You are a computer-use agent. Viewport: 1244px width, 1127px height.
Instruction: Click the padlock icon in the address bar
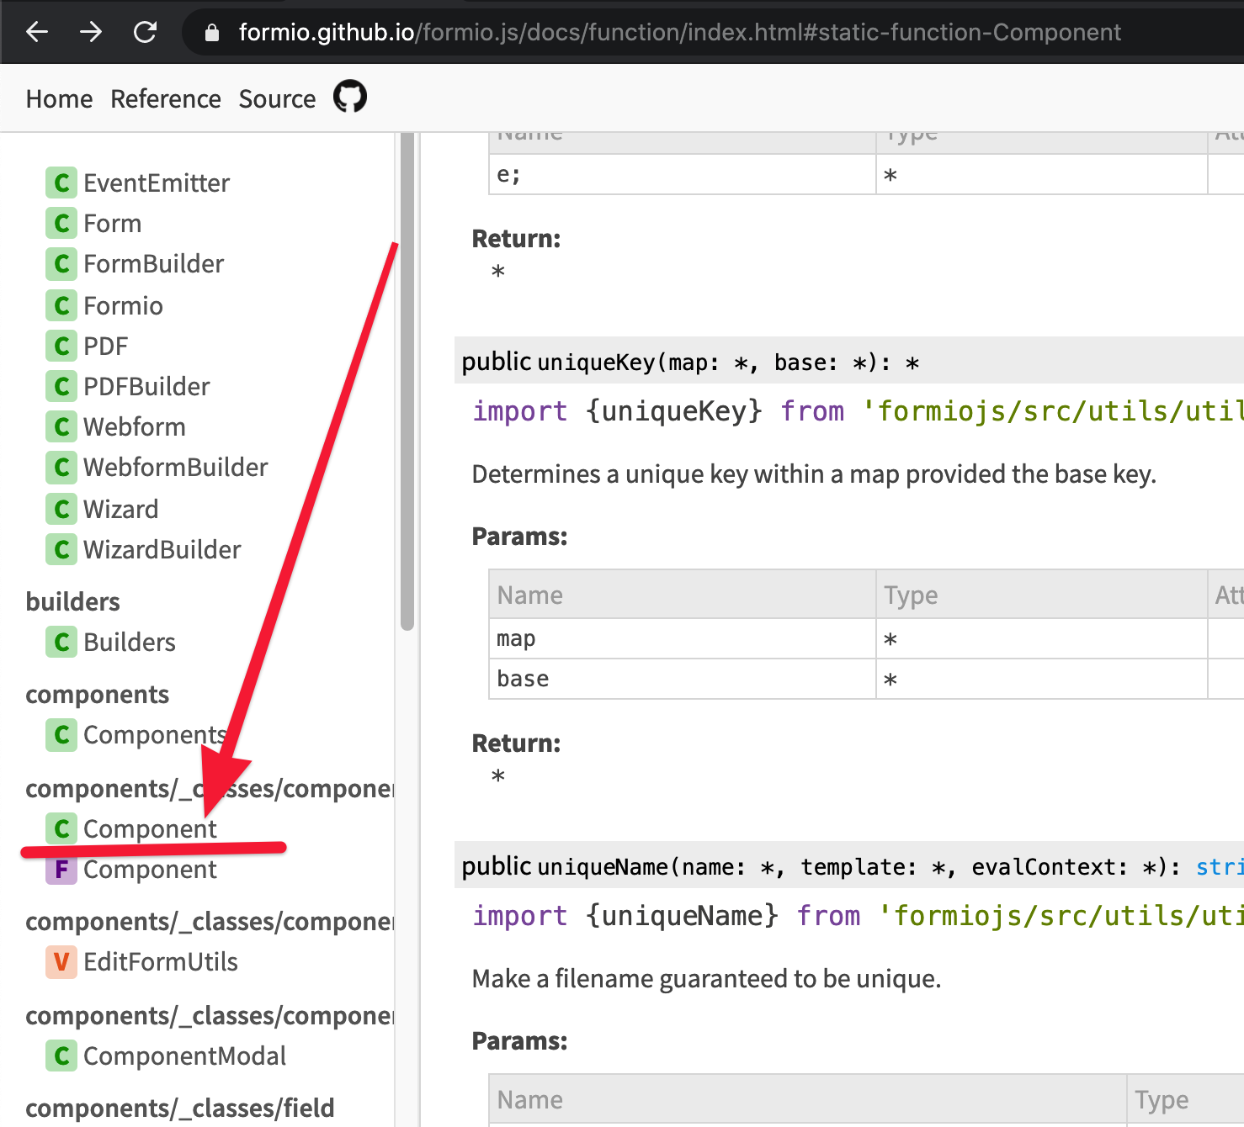point(211,32)
